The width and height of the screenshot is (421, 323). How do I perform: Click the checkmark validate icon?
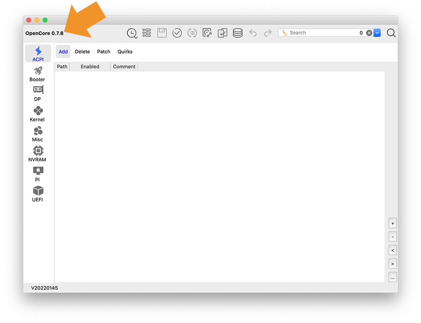[177, 33]
